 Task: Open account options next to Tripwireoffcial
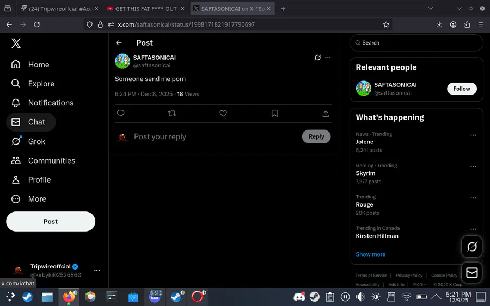[97, 271]
